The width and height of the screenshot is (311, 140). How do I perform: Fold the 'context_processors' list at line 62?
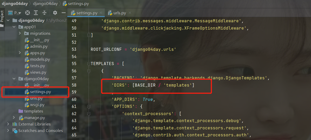pyautogui.click(x=89, y=114)
